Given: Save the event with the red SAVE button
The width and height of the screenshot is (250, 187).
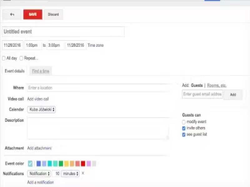Looking at the screenshot, I should pyautogui.click(x=33, y=14).
